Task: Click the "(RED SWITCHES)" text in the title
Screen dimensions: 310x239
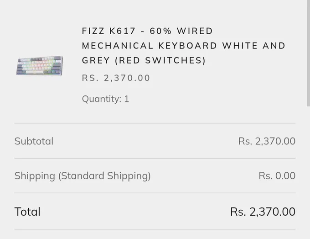Action: (x=160, y=60)
